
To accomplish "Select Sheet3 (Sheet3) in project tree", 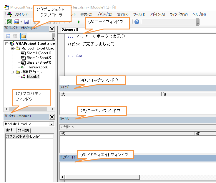I will [39, 62].
